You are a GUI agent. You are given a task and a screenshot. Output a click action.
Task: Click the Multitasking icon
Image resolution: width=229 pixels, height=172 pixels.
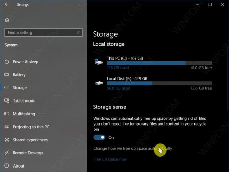(7, 114)
